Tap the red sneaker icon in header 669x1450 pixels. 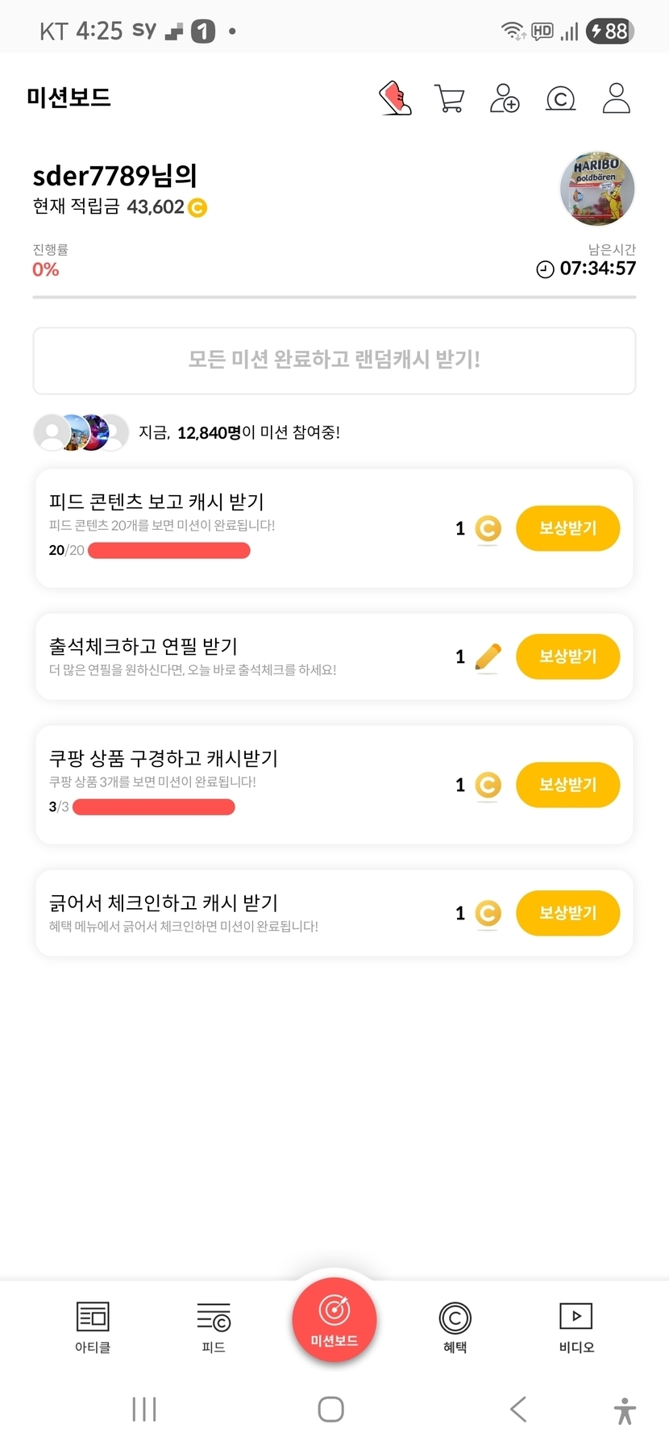(x=395, y=98)
